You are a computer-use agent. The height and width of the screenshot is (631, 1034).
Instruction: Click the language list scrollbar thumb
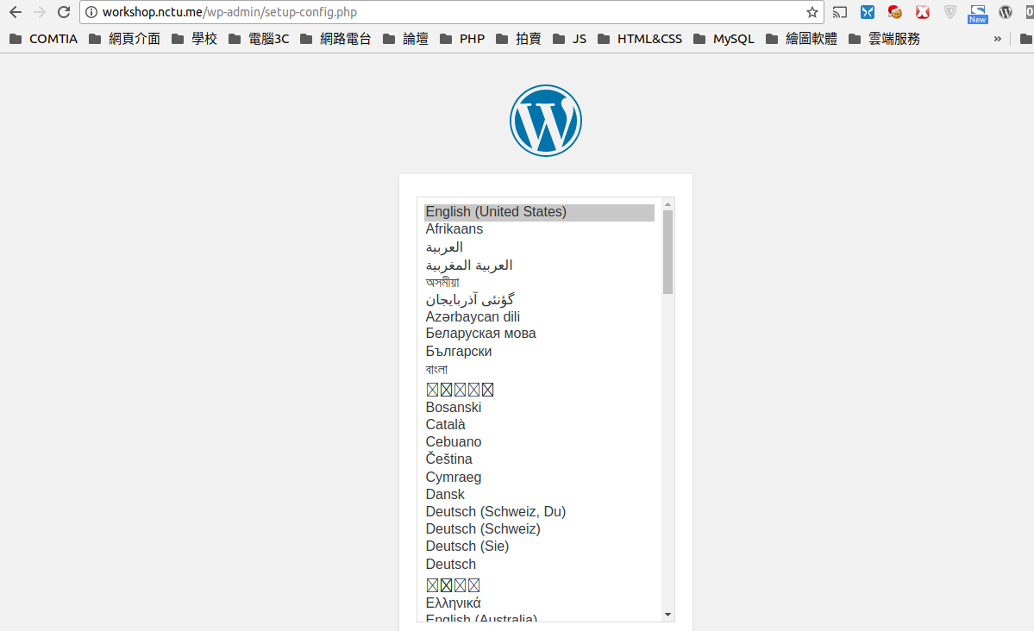[x=668, y=252]
